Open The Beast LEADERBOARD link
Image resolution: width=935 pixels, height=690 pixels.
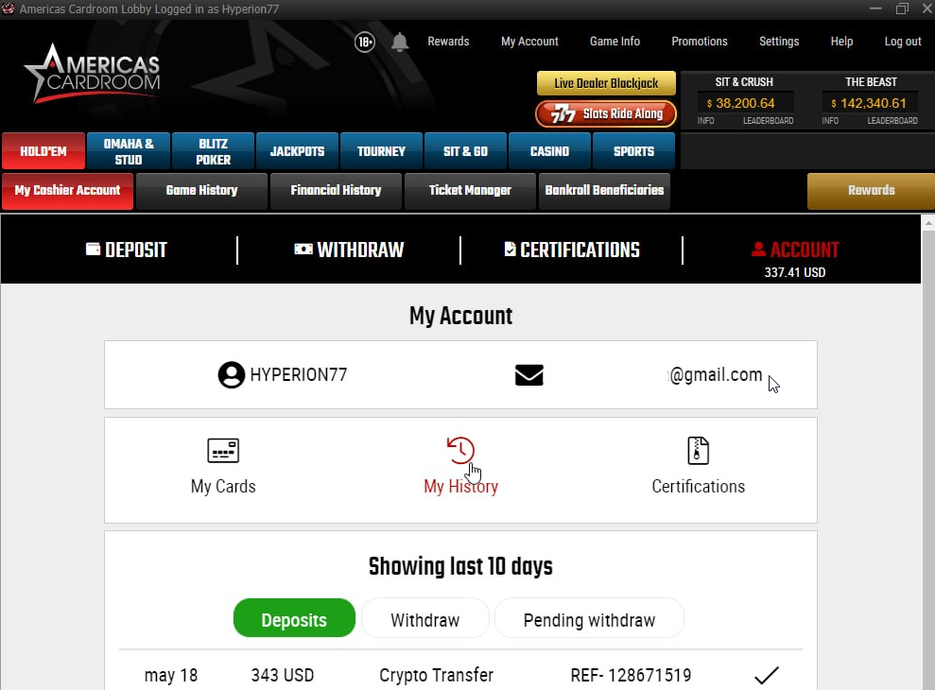(x=892, y=120)
